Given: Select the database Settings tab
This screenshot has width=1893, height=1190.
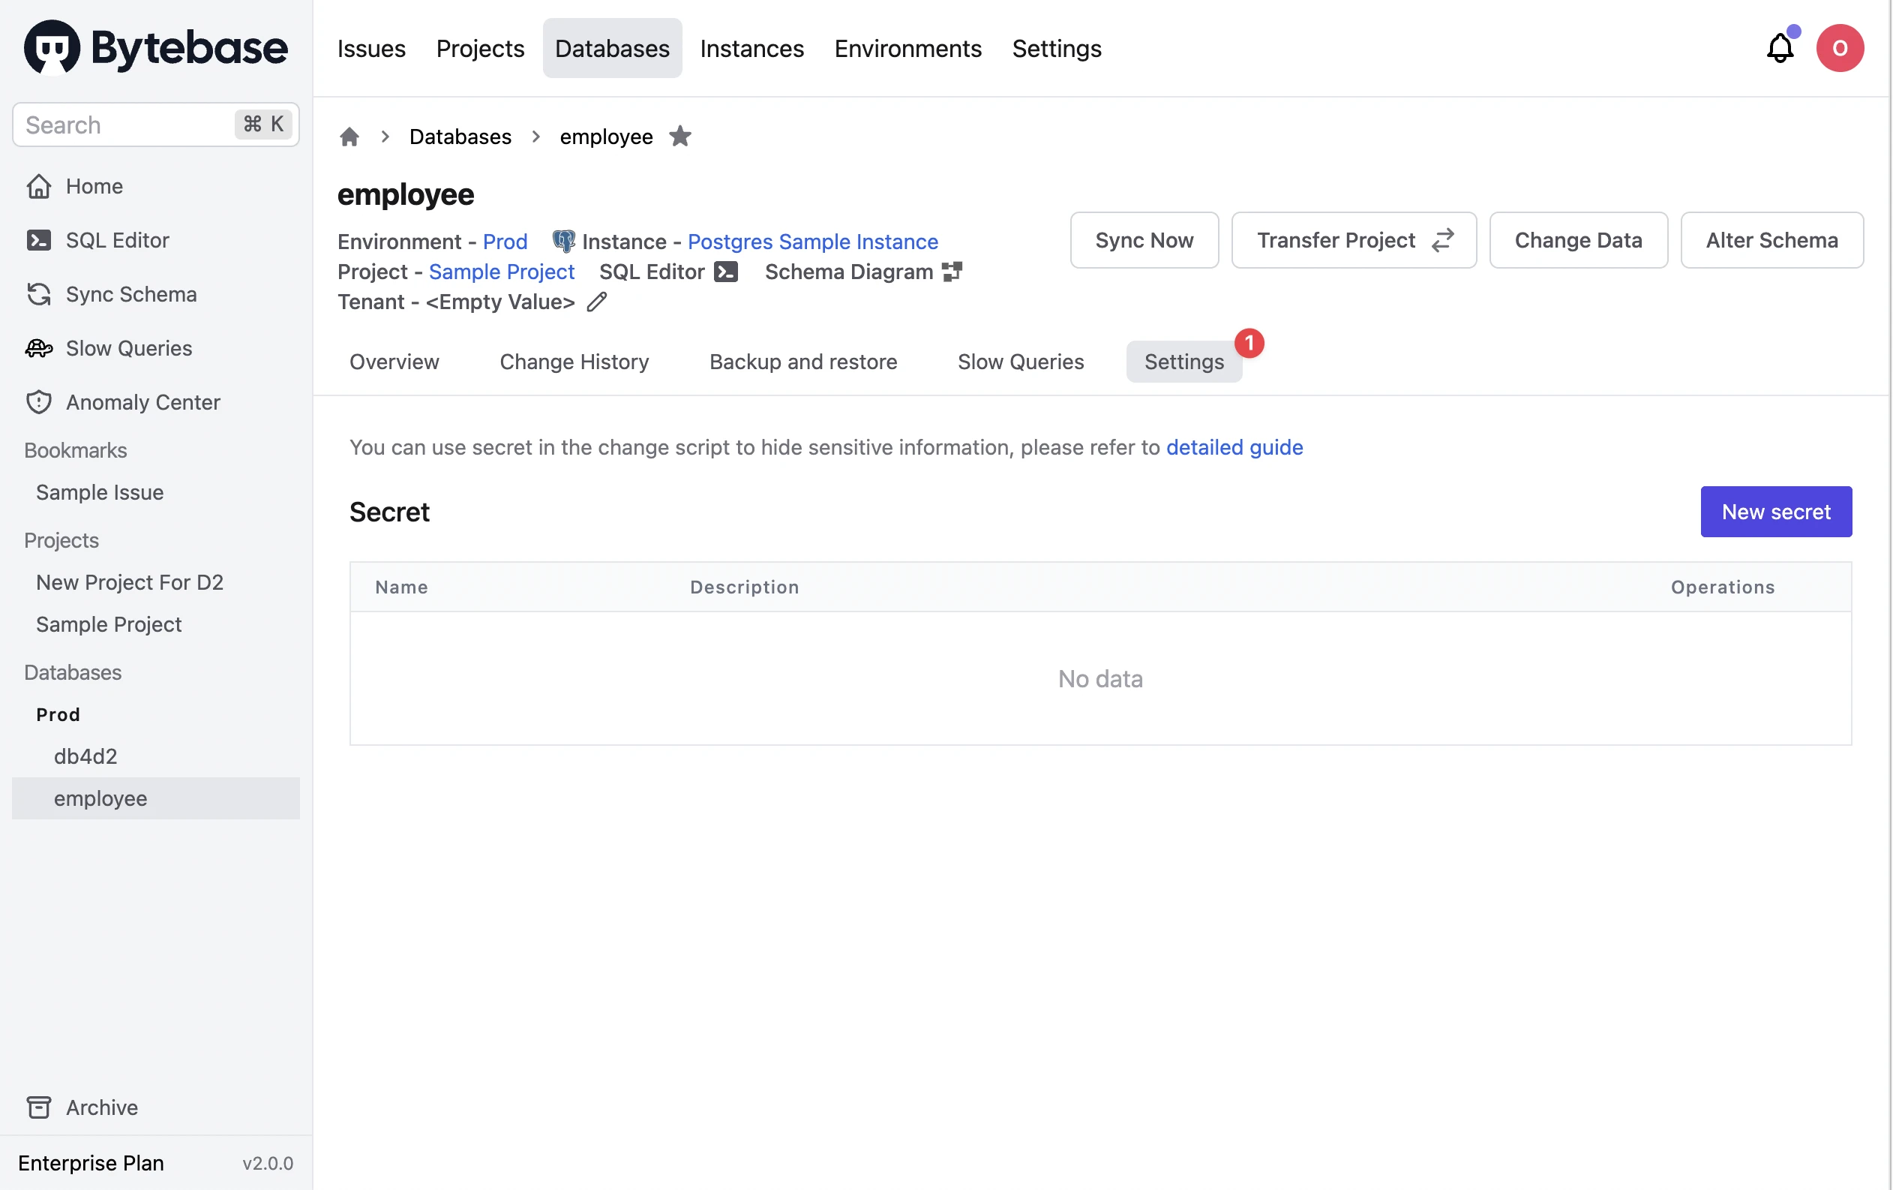Looking at the screenshot, I should pyautogui.click(x=1184, y=361).
